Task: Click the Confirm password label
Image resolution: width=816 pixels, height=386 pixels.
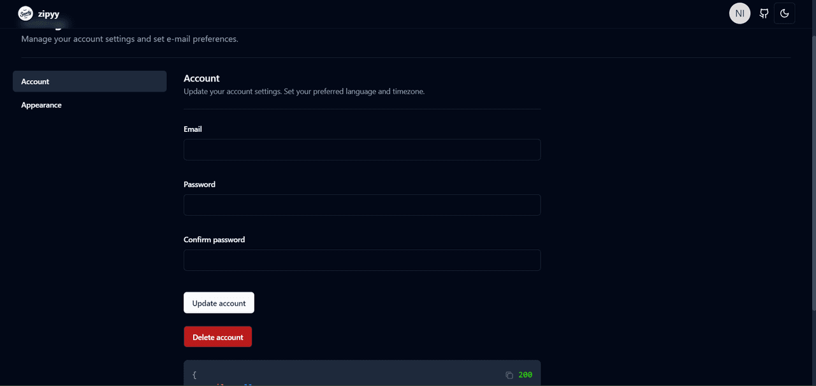Action: tap(214, 240)
